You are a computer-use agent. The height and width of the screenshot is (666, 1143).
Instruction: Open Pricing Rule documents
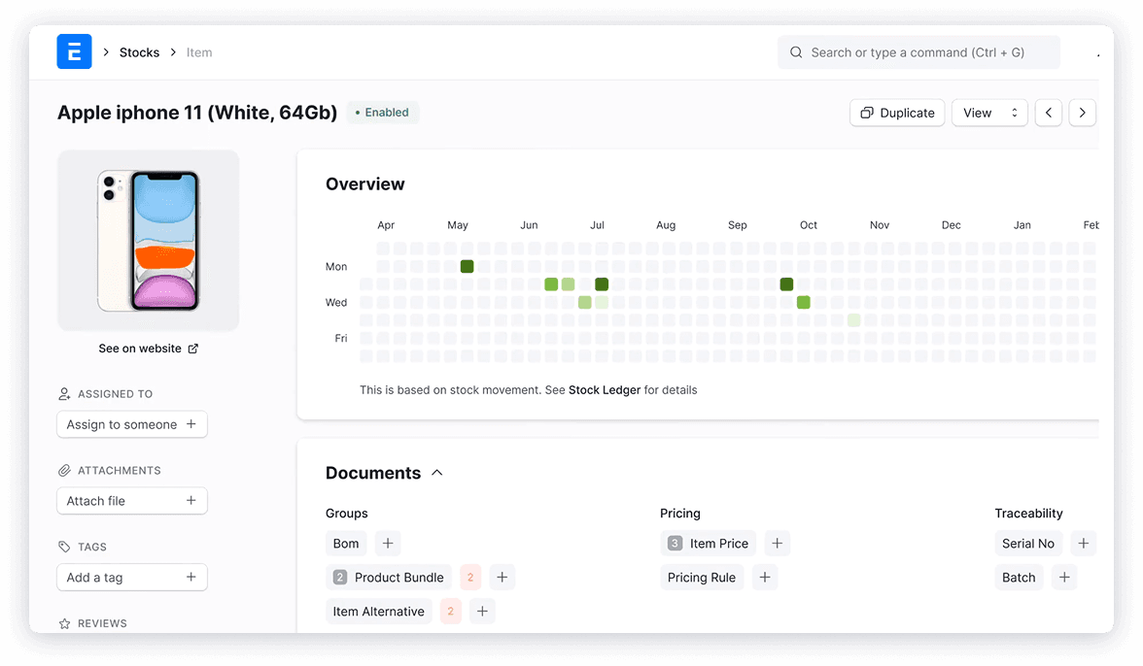click(x=702, y=578)
